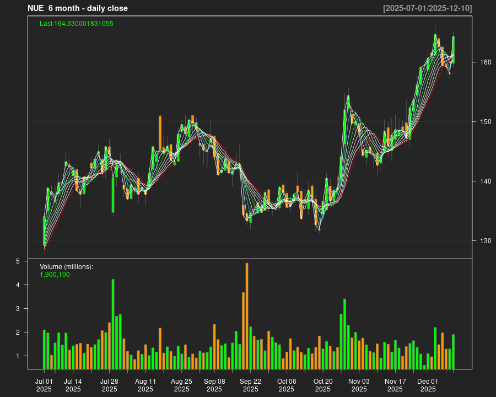Select the Jul 28 2025 date axis label
Screen dimensions: 496x397
click(x=109, y=385)
